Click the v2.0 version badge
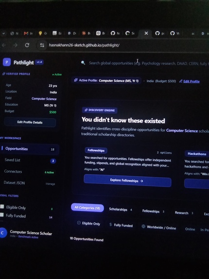The image size is (209, 279). point(39,62)
